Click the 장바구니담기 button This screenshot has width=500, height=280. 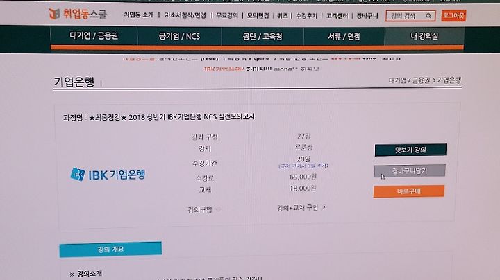tap(410, 171)
